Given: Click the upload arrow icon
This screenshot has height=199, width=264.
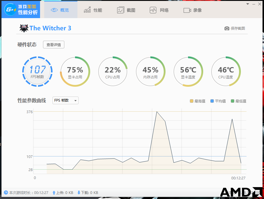Looking at the screenshot, I should (x=54, y=192).
